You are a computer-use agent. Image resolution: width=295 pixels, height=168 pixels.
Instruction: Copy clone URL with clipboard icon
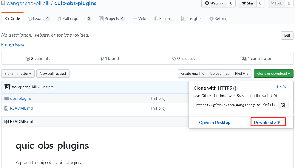tap(283, 105)
